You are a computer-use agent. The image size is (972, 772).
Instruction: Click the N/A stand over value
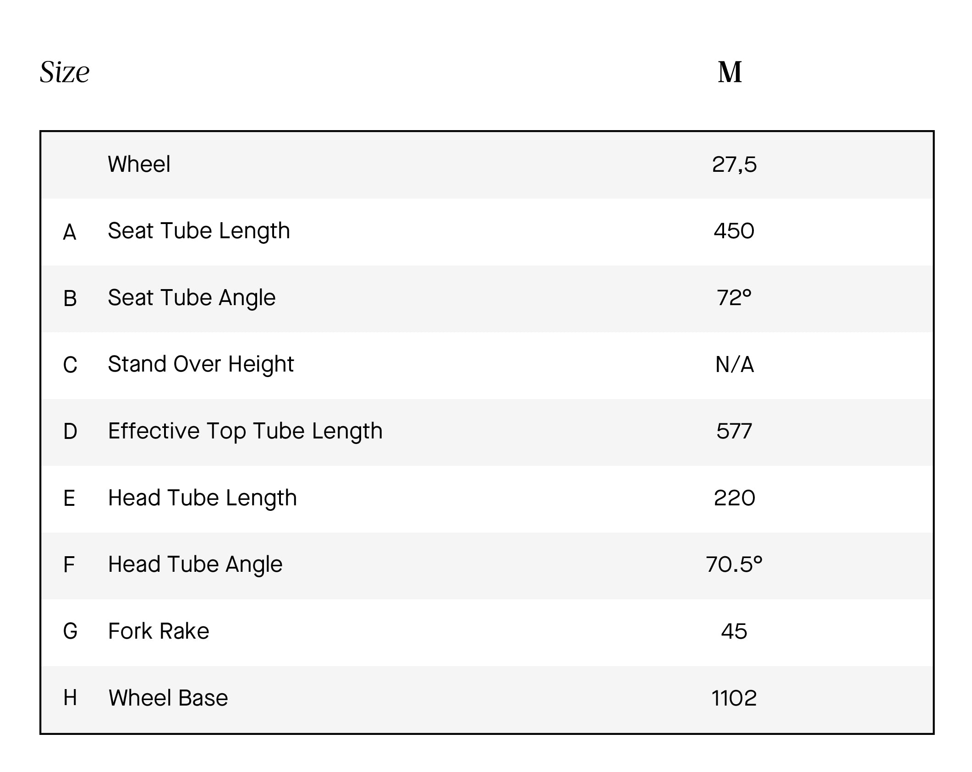(x=735, y=365)
